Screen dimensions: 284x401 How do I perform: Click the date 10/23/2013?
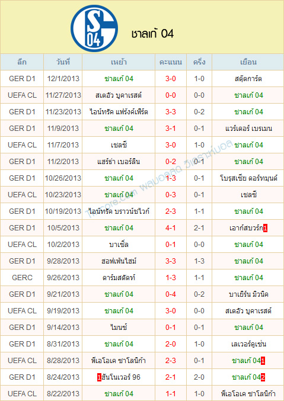(x=63, y=195)
